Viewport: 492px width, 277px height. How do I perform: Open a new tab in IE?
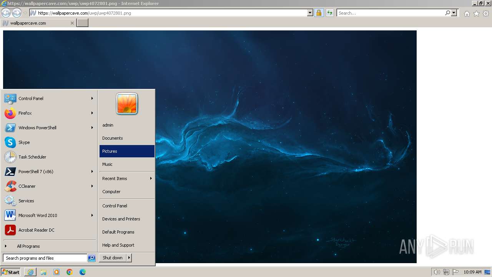point(82,23)
